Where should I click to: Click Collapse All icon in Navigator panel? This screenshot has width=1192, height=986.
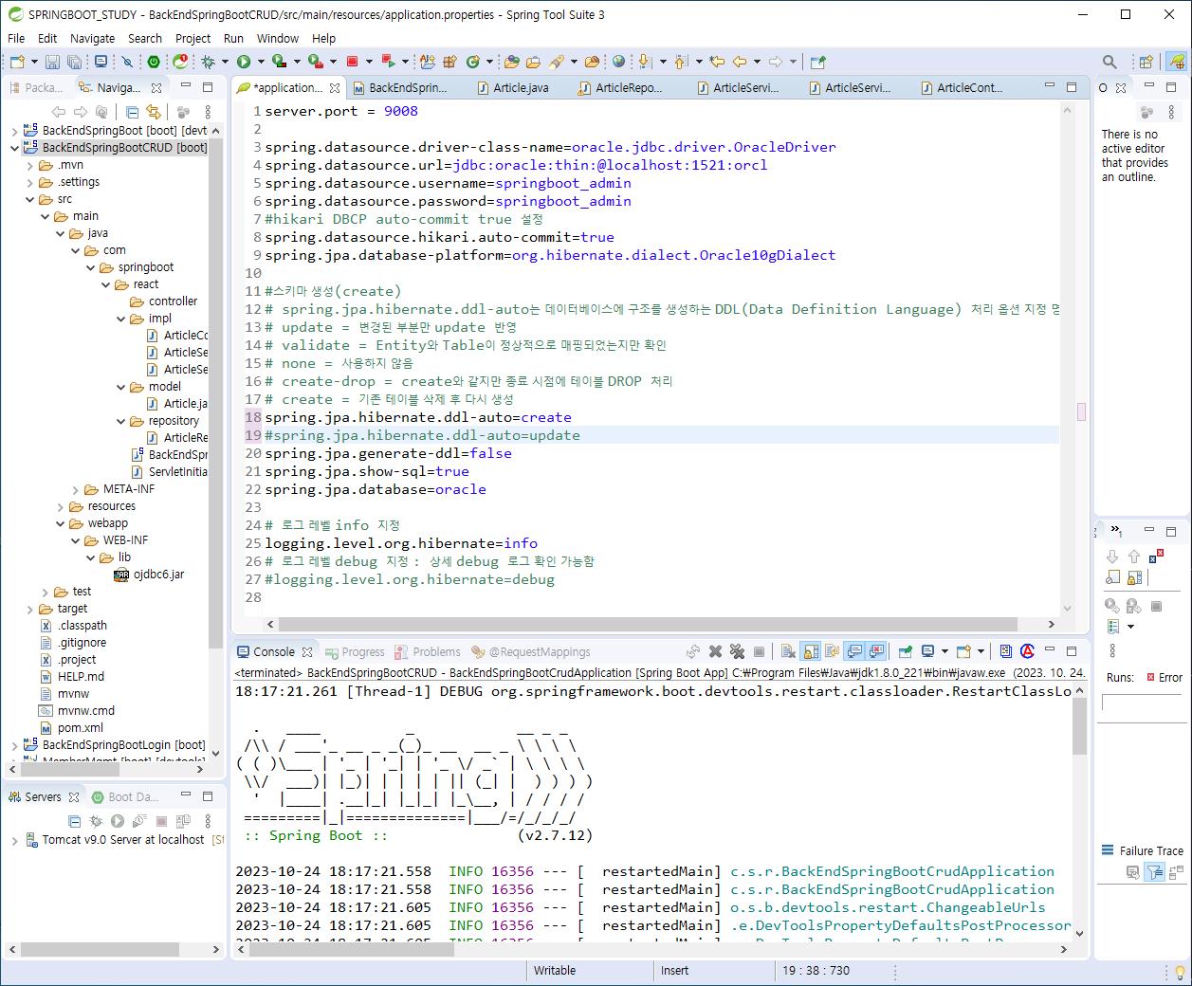(132, 112)
